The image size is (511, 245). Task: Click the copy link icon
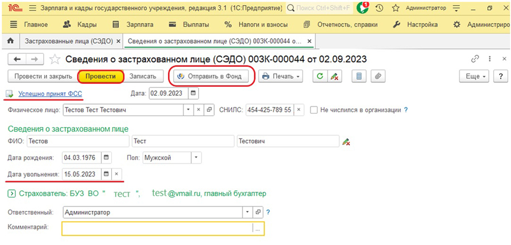point(475,59)
